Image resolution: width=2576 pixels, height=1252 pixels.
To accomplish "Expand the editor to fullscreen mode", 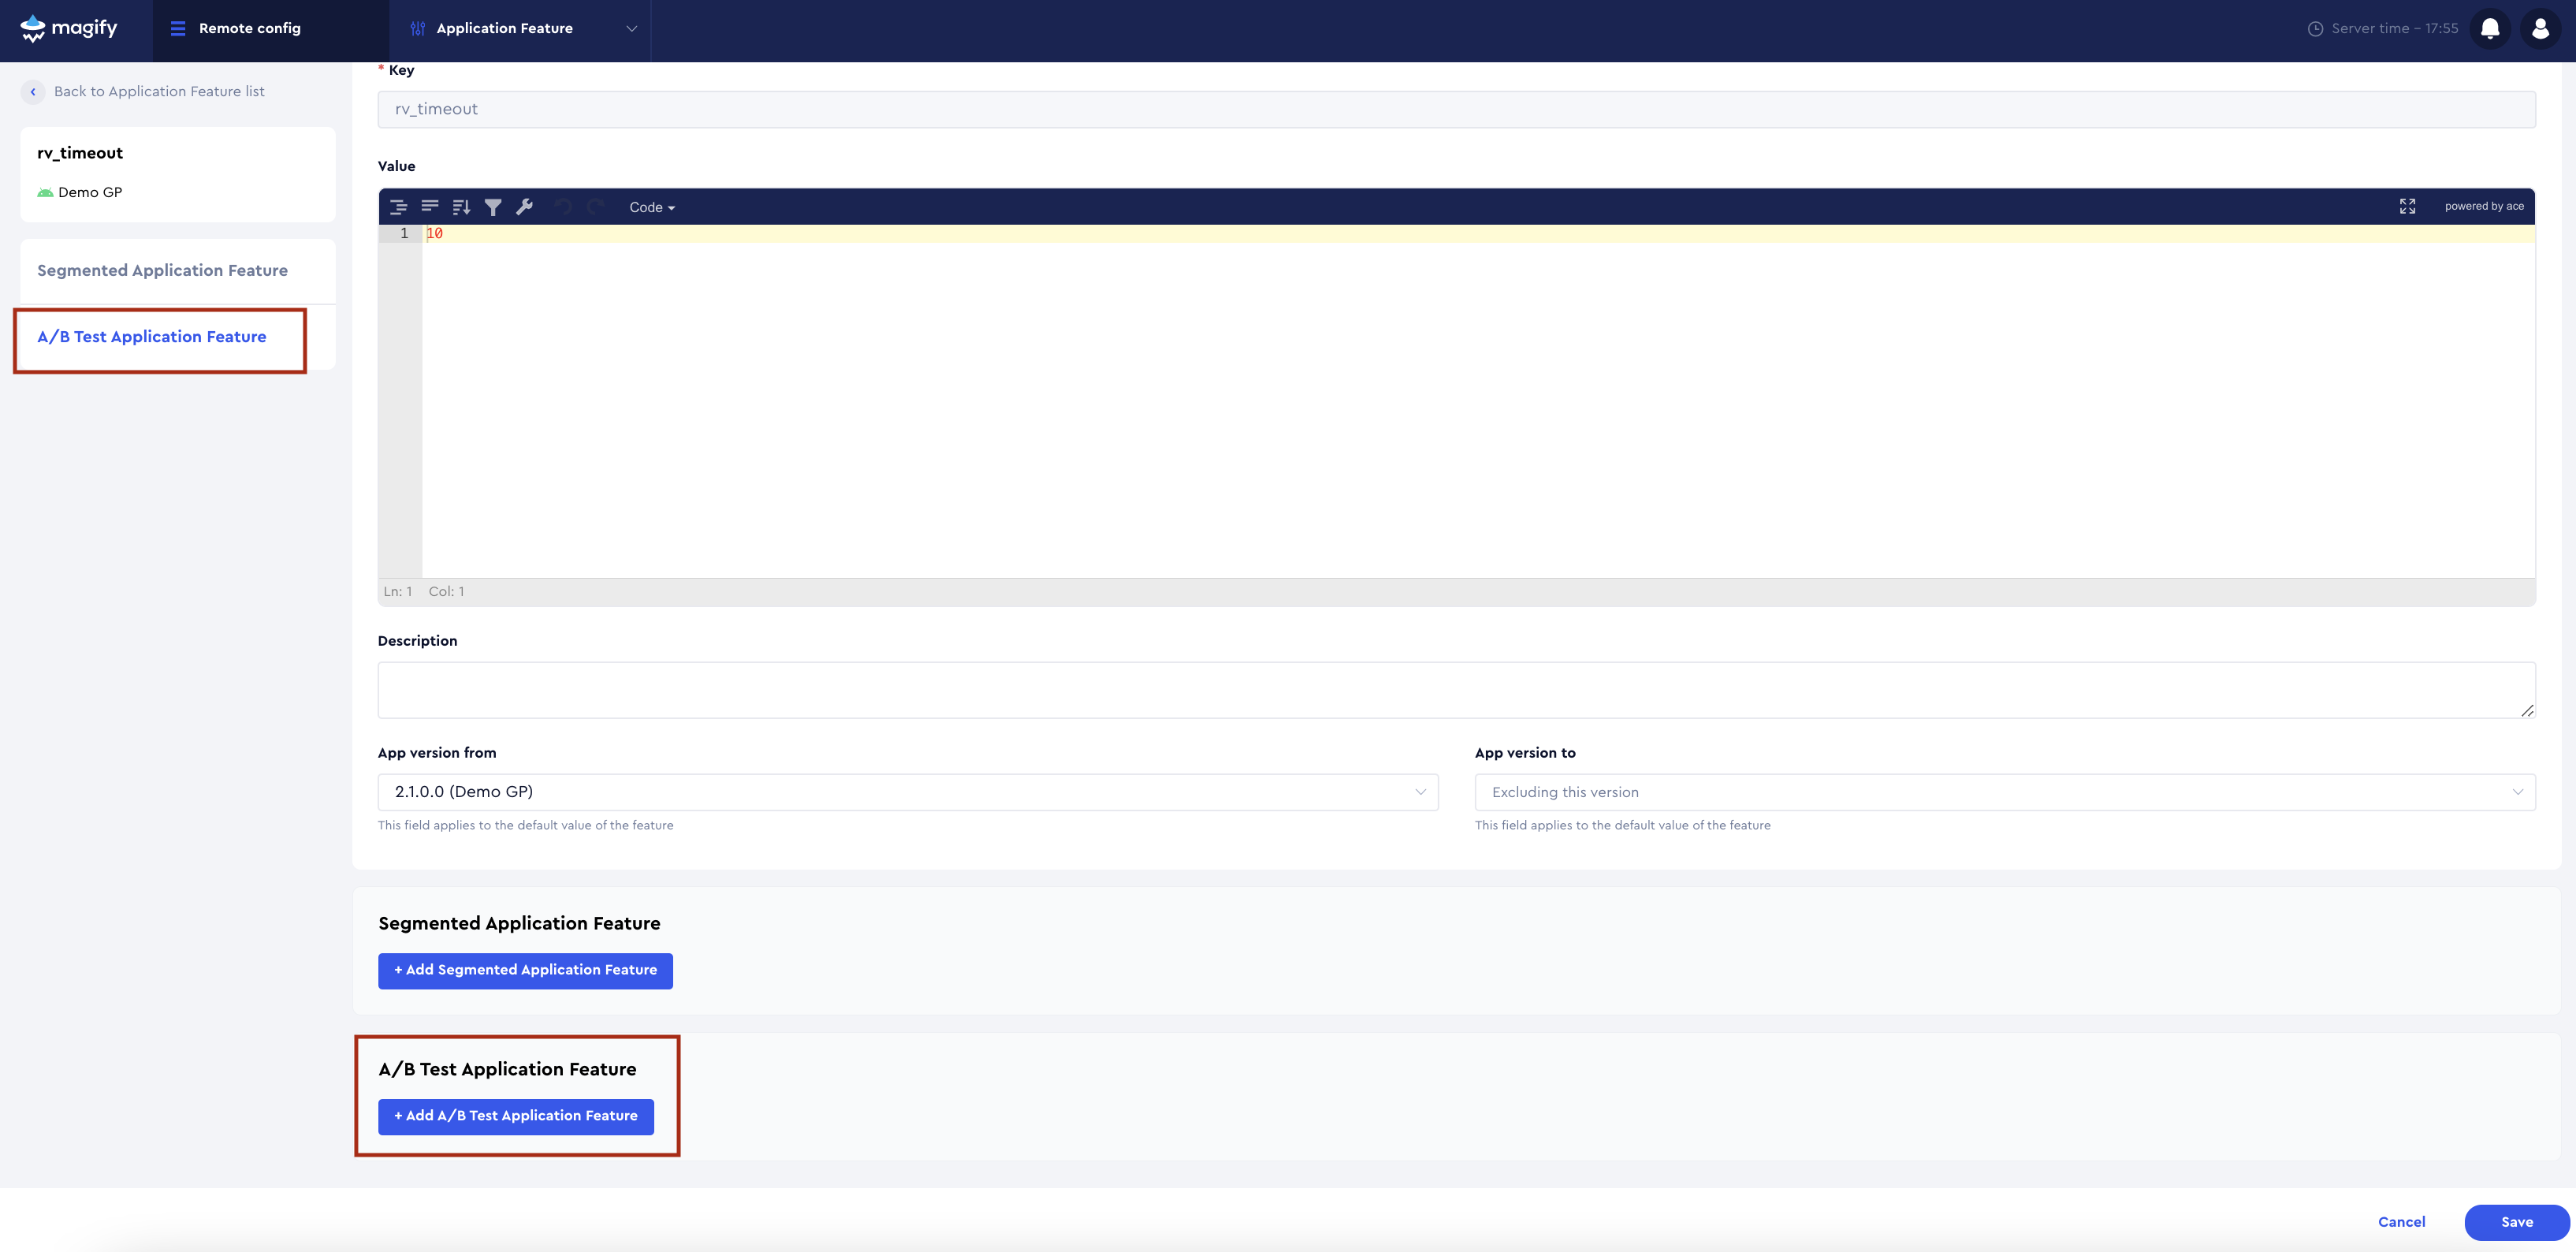I will pos(2408,206).
